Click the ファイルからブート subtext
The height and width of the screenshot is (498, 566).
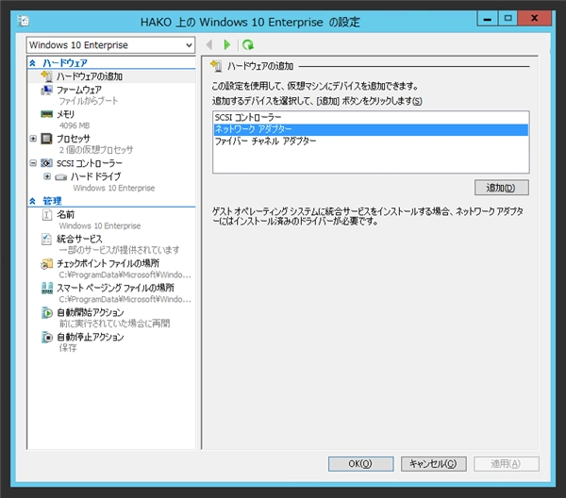[x=89, y=101]
